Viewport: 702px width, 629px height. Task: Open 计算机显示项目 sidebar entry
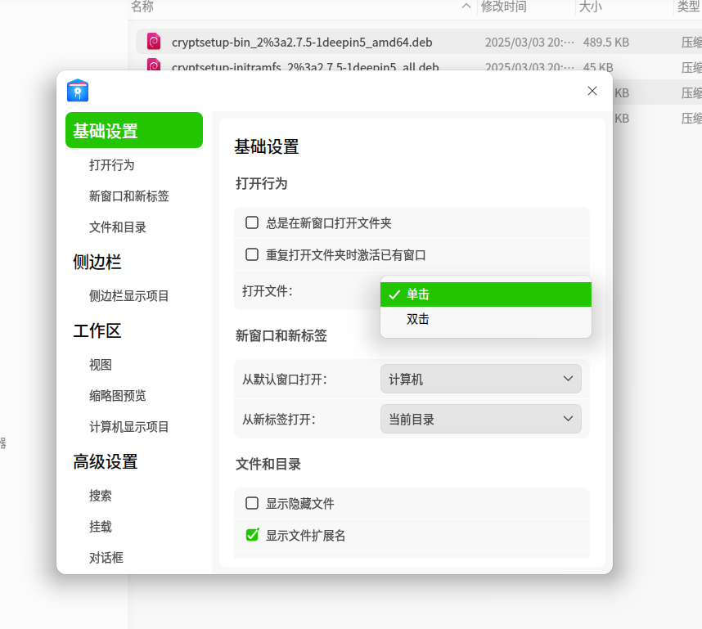tap(129, 427)
